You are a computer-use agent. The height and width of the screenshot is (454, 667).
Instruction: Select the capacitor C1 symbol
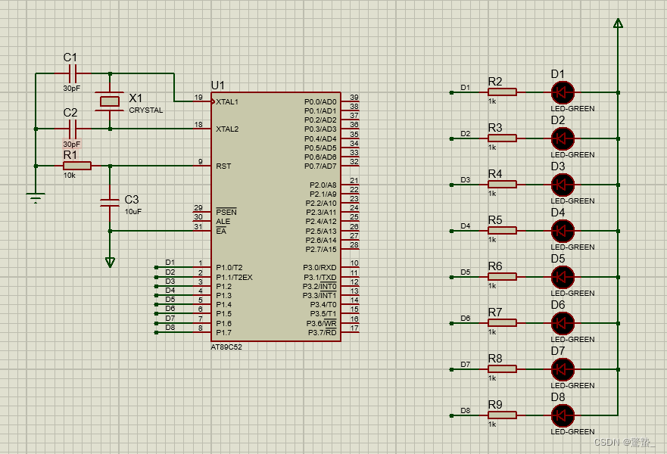(73, 73)
